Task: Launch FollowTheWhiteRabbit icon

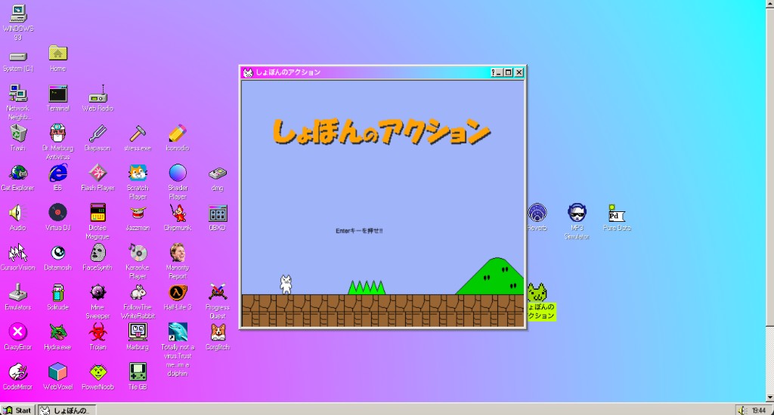Action: [138, 292]
